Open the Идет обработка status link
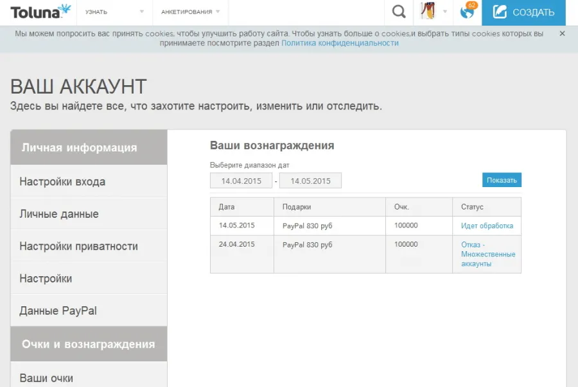Screen dimensions: 578x387 (x=487, y=226)
